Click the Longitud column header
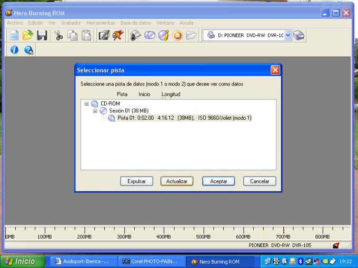The image size is (358, 268). coord(171,94)
